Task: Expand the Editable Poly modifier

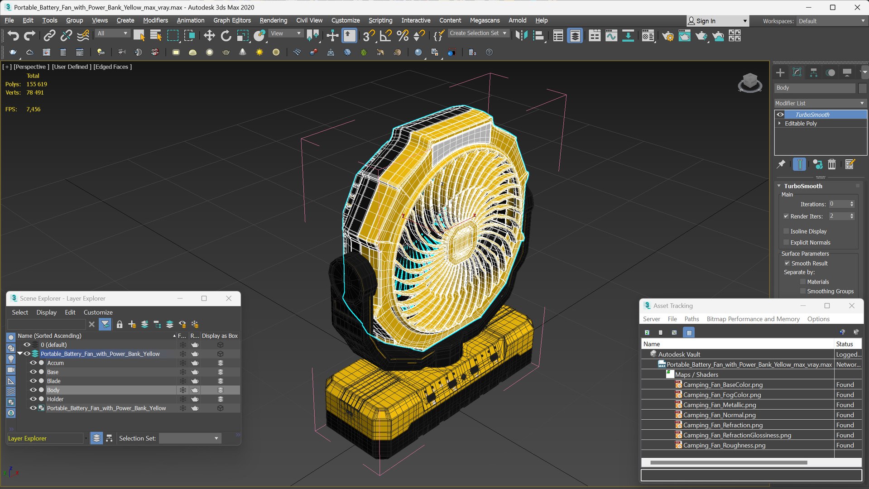Action: click(779, 124)
